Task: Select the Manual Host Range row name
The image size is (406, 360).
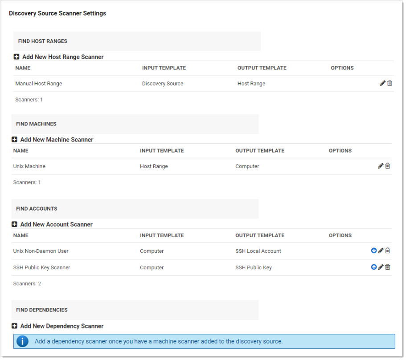Action: point(39,84)
